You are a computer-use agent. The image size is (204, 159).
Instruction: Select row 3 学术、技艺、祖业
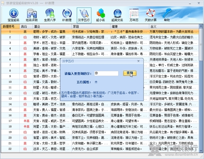[100, 43]
